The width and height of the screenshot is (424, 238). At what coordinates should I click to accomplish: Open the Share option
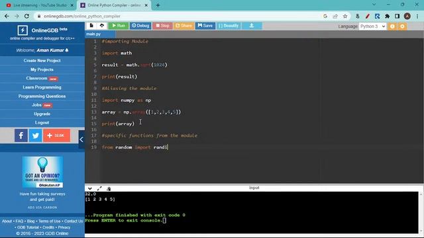tap(184, 26)
